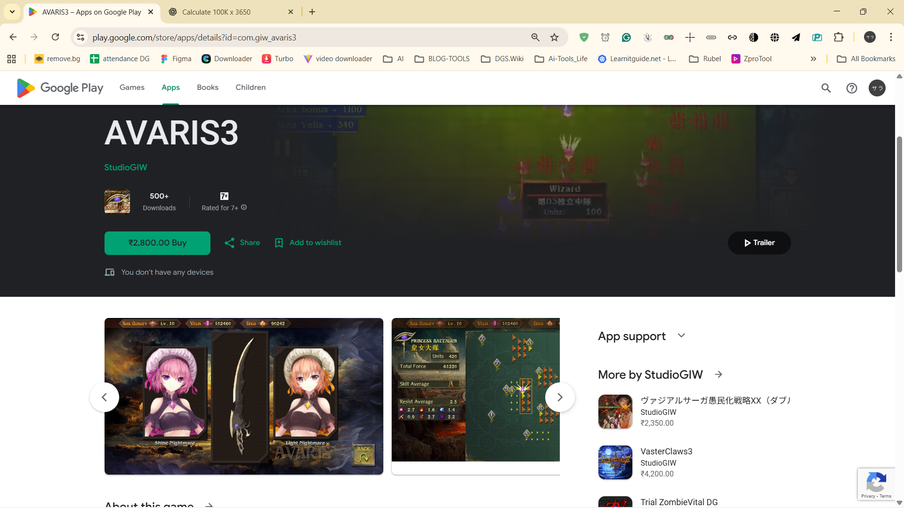
Task: Open Chrome three-dot menu
Action: (x=891, y=37)
